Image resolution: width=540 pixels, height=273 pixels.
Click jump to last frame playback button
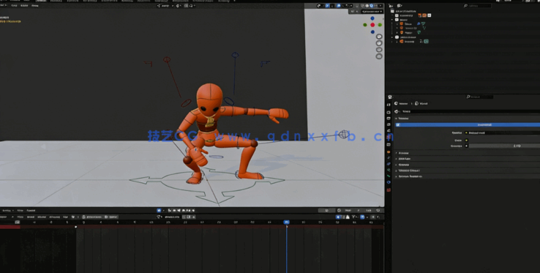[193, 211]
